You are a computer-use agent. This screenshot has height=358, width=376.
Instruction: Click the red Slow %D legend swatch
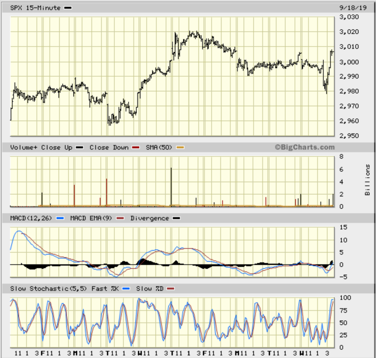pyautogui.click(x=171, y=289)
